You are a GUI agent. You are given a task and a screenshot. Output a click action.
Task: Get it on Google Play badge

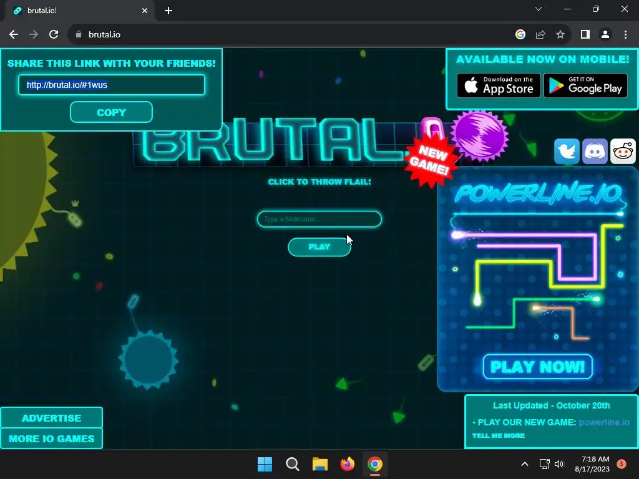585,85
